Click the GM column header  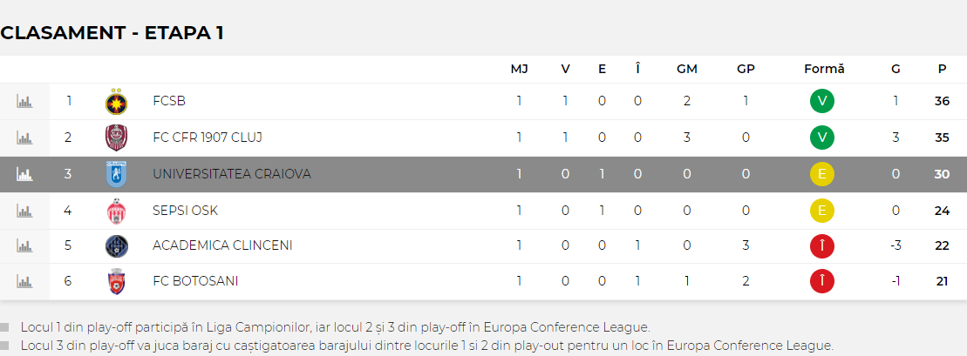point(686,70)
